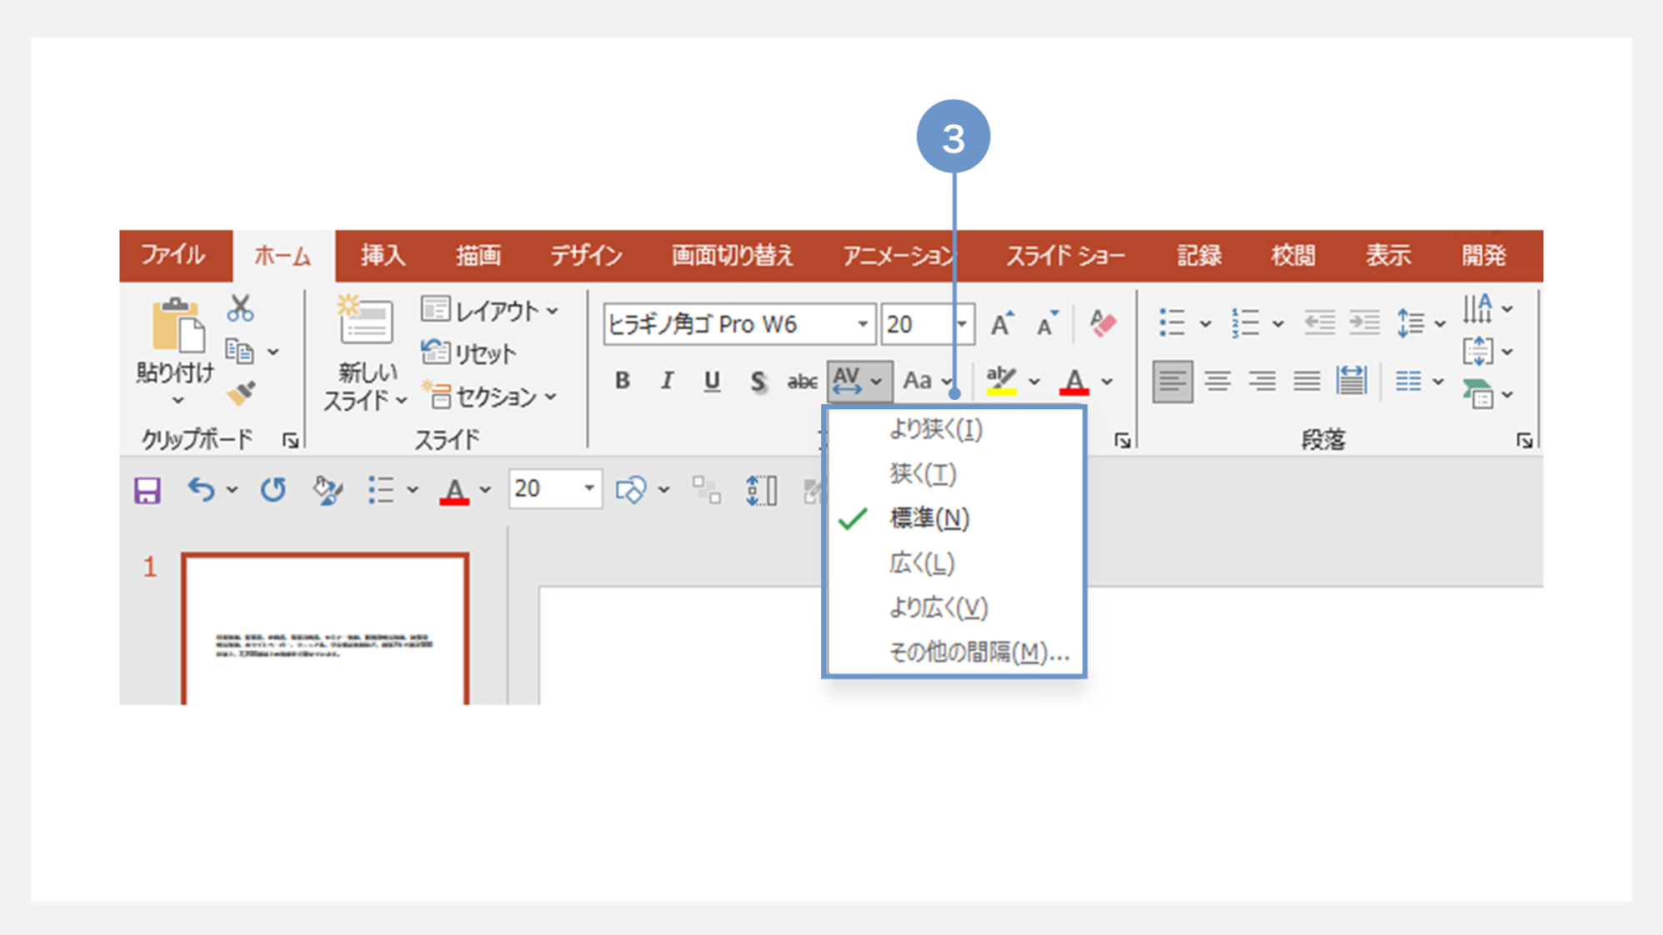The height and width of the screenshot is (935, 1663).
Task: Select slide 1 thumbnail
Action: pyautogui.click(x=325, y=629)
